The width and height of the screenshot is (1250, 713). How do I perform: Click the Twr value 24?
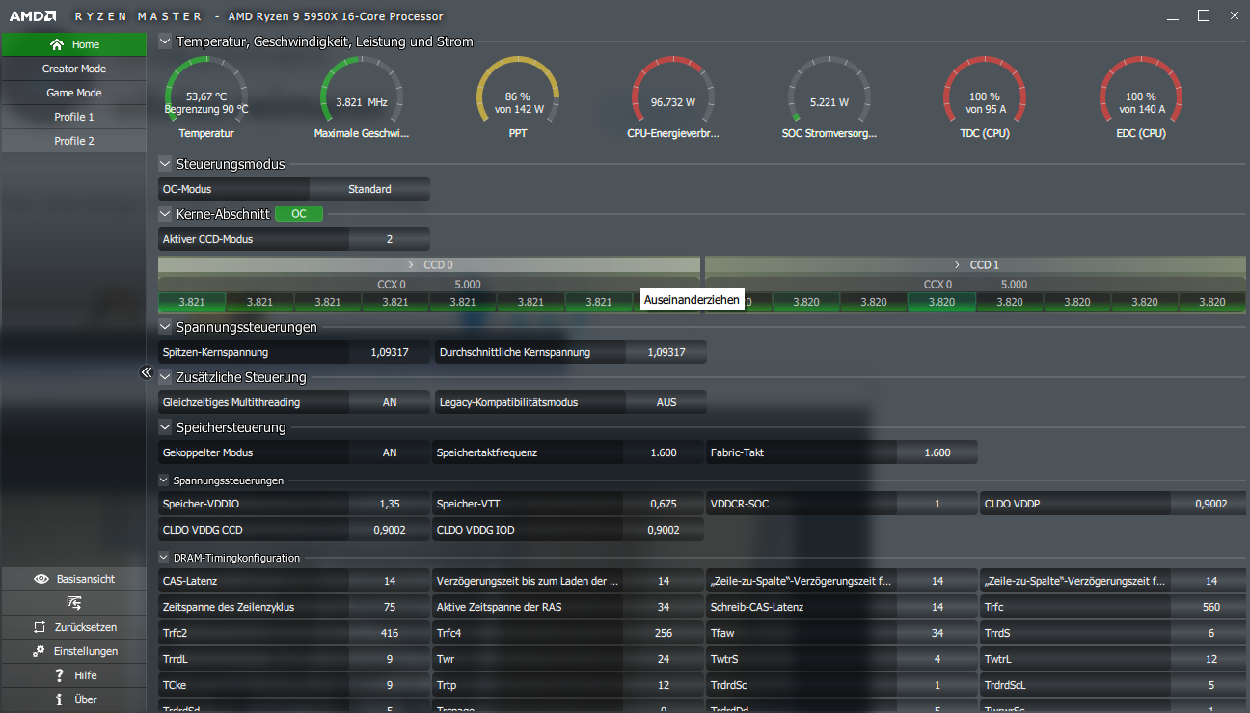pos(664,659)
